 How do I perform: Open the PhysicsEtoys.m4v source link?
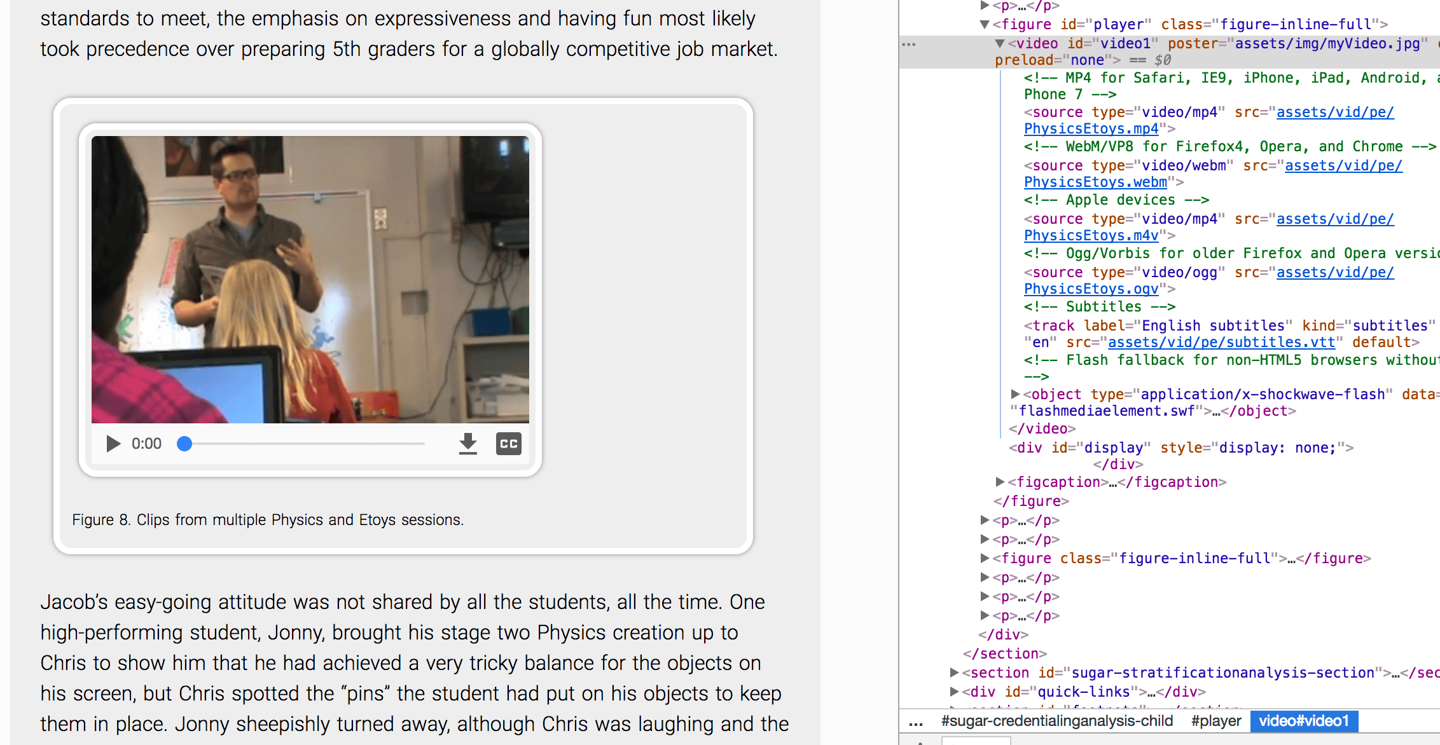(x=1091, y=236)
